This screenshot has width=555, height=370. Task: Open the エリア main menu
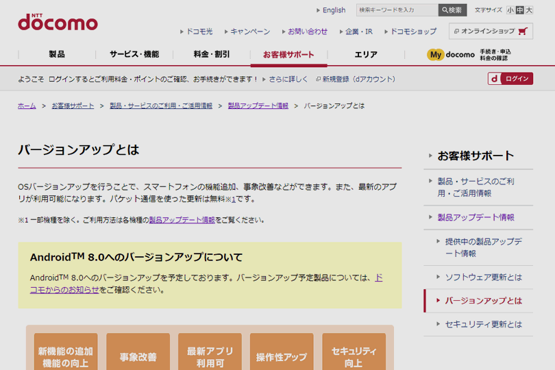[x=366, y=54]
